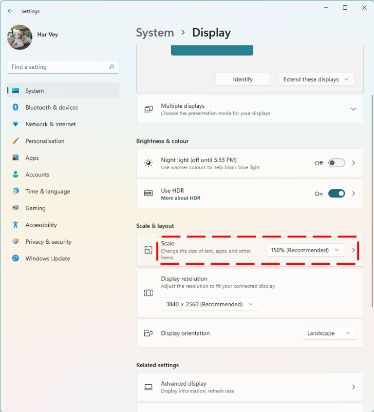Open Windows Update via its sync icon
This screenshot has width=374, height=412.
click(16, 258)
